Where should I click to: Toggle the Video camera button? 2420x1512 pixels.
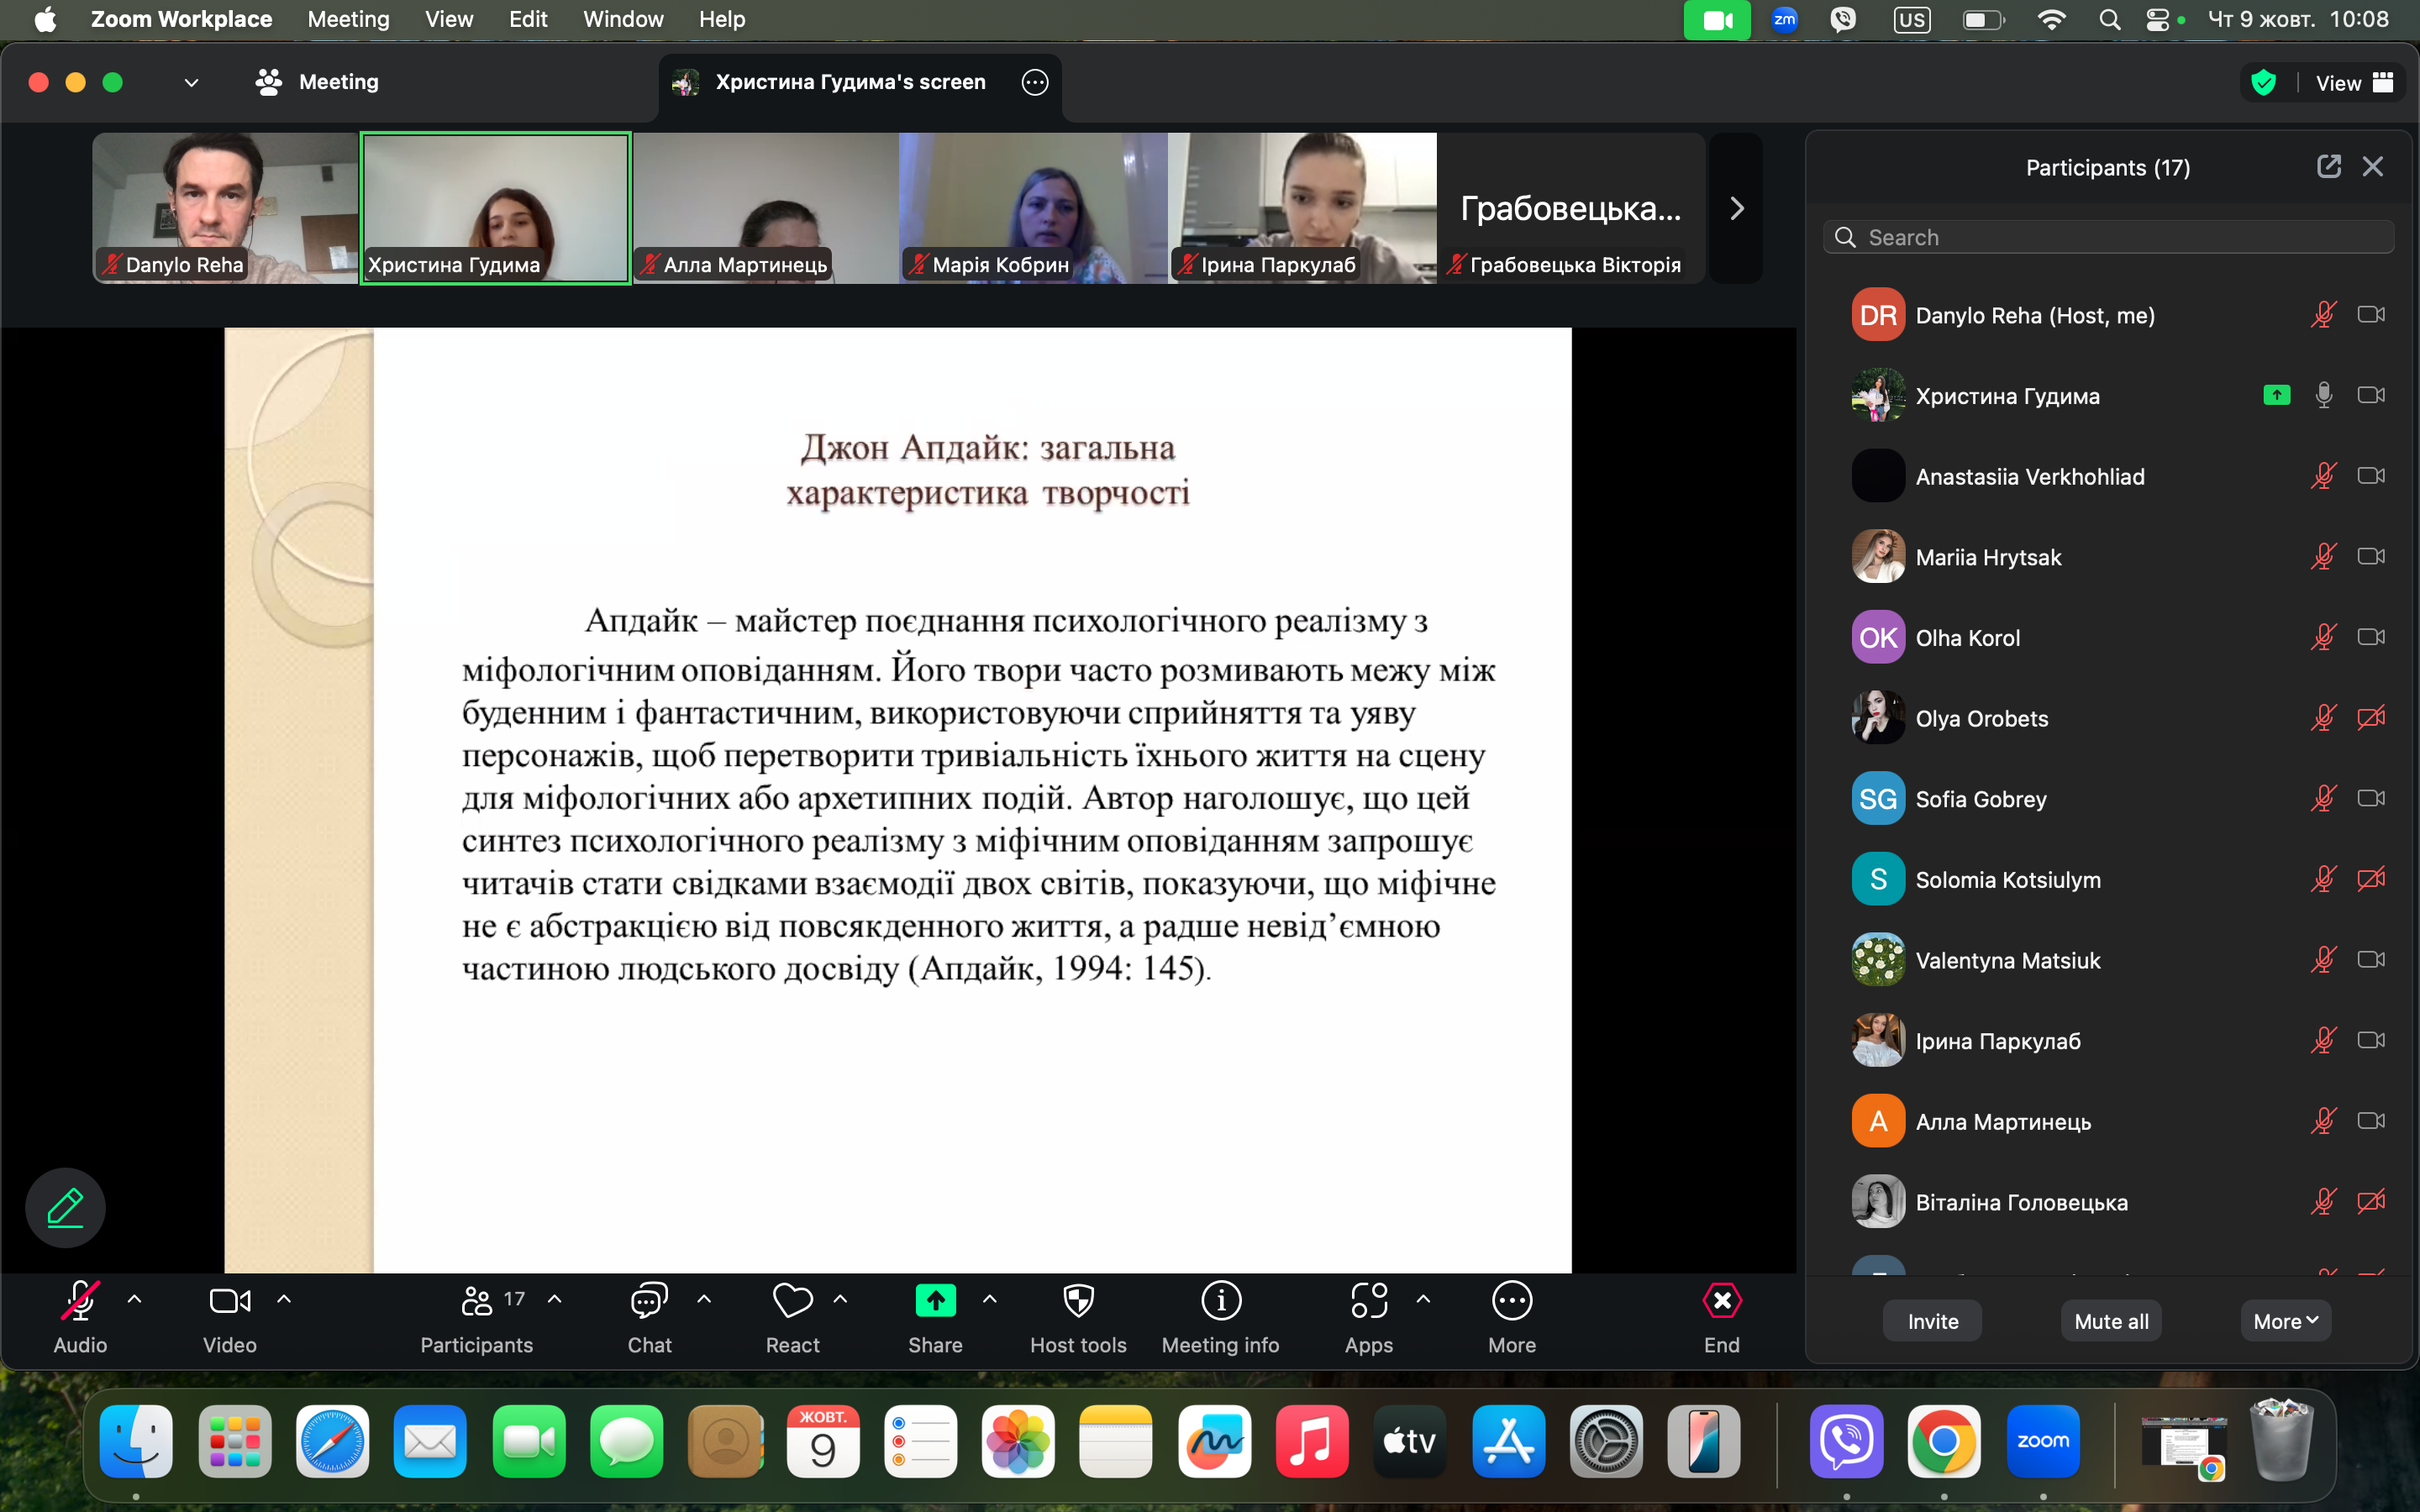tap(230, 1301)
